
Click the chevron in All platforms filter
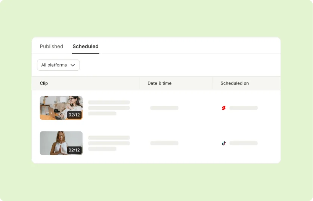point(73,65)
